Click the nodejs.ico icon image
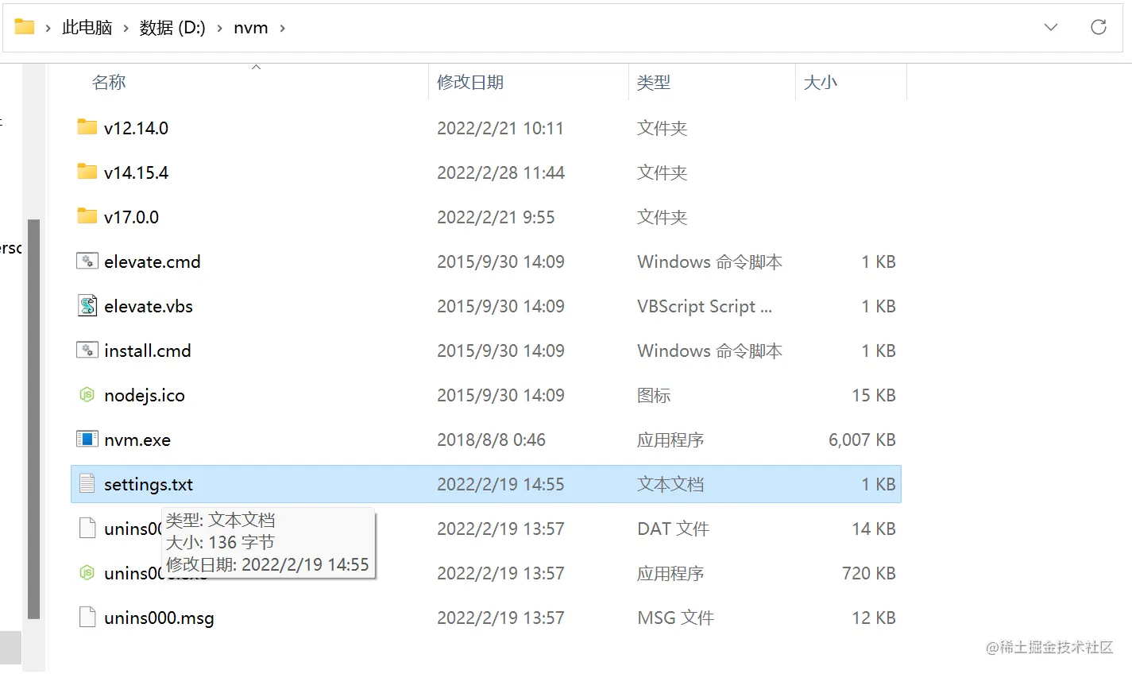The image size is (1132, 674). tap(87, 394)
